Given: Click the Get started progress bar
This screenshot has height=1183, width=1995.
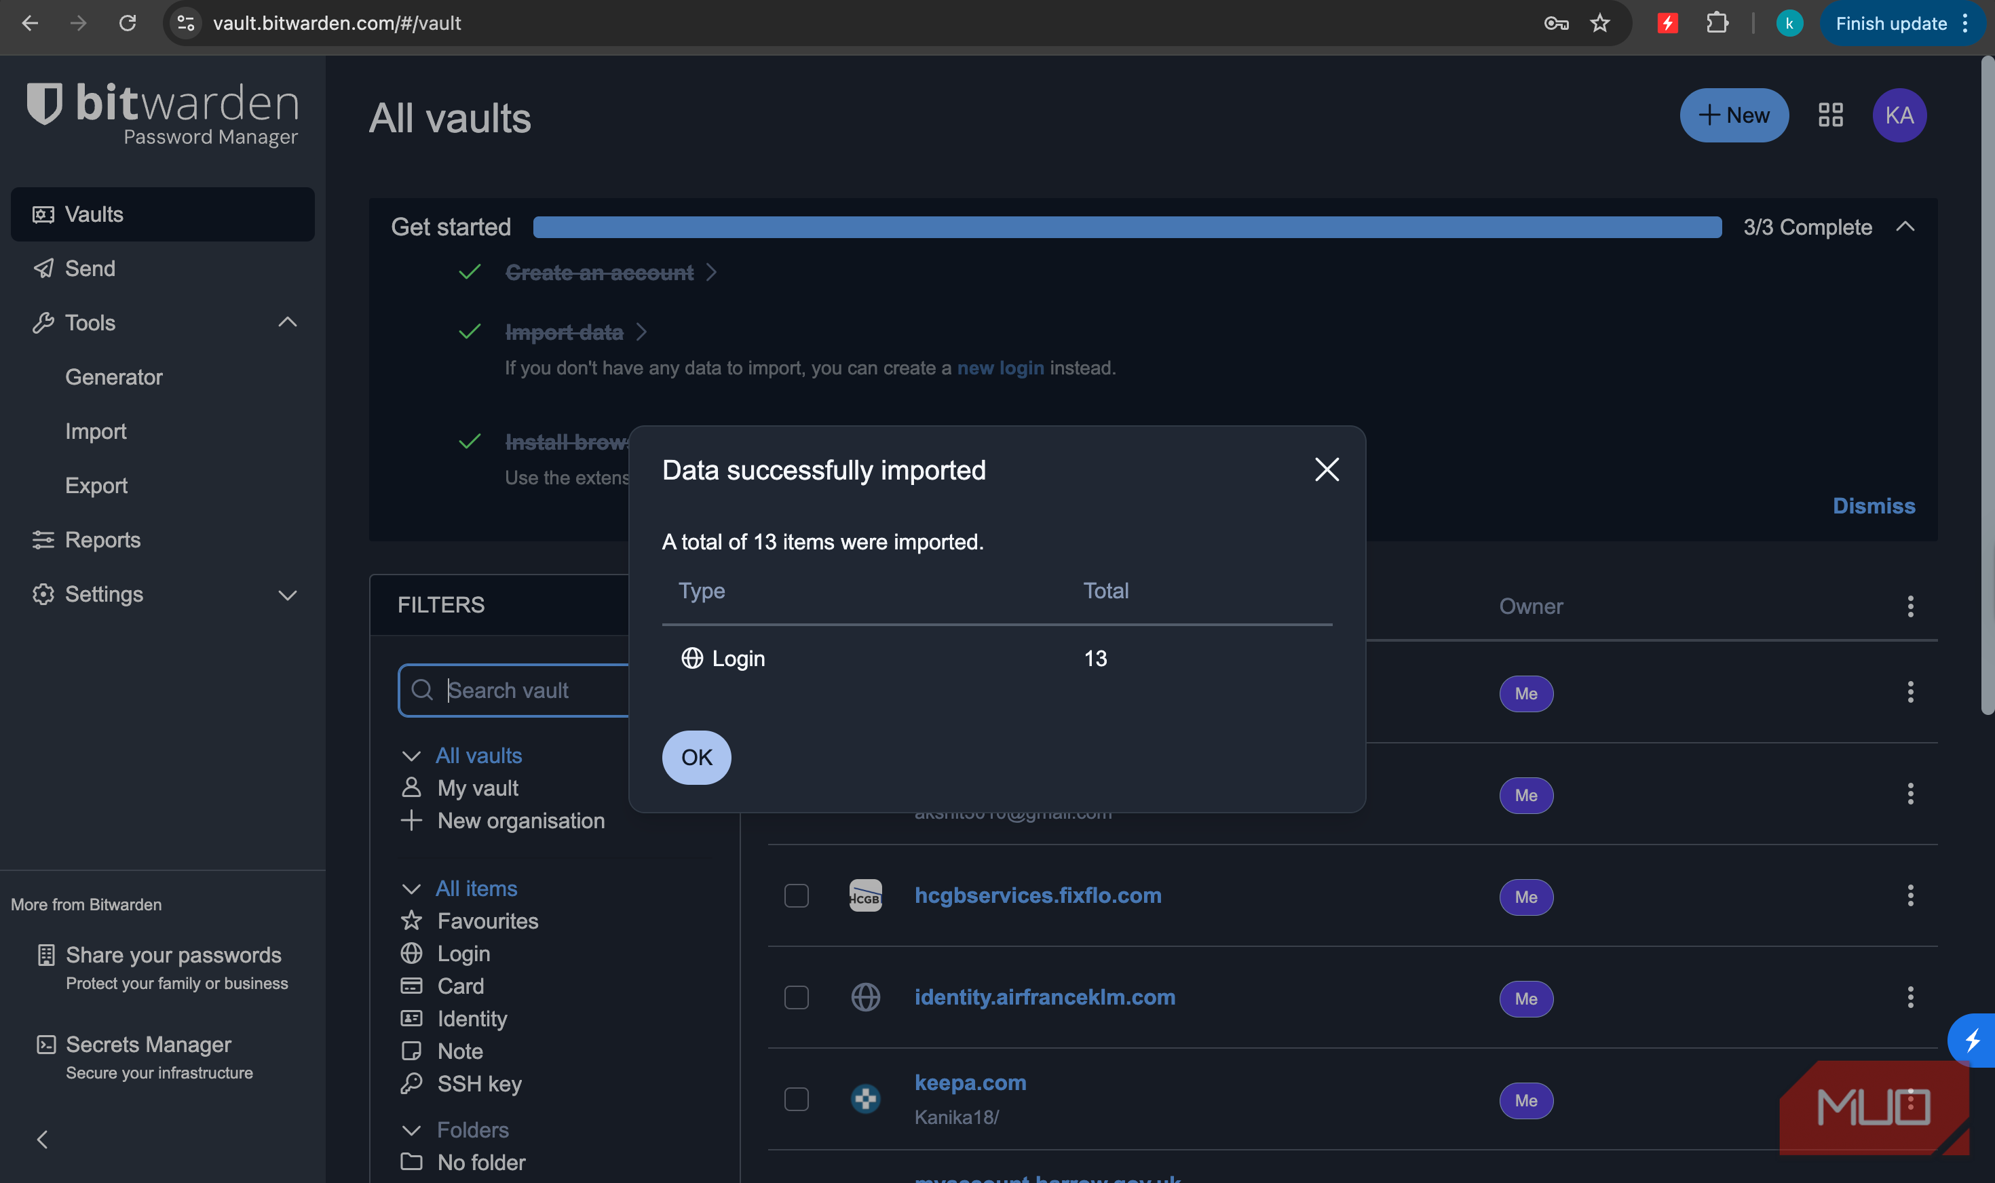Looking at the screenshot, I should coord(1126,227).
